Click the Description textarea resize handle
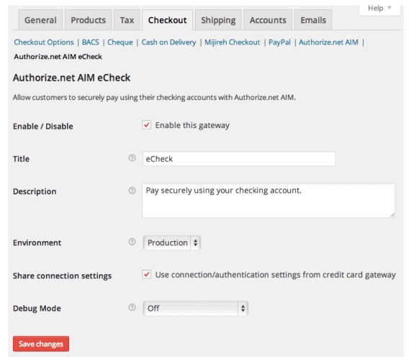The width and height of the screenshot is (411, 362). pyautogui.click(x=392, y=215)
